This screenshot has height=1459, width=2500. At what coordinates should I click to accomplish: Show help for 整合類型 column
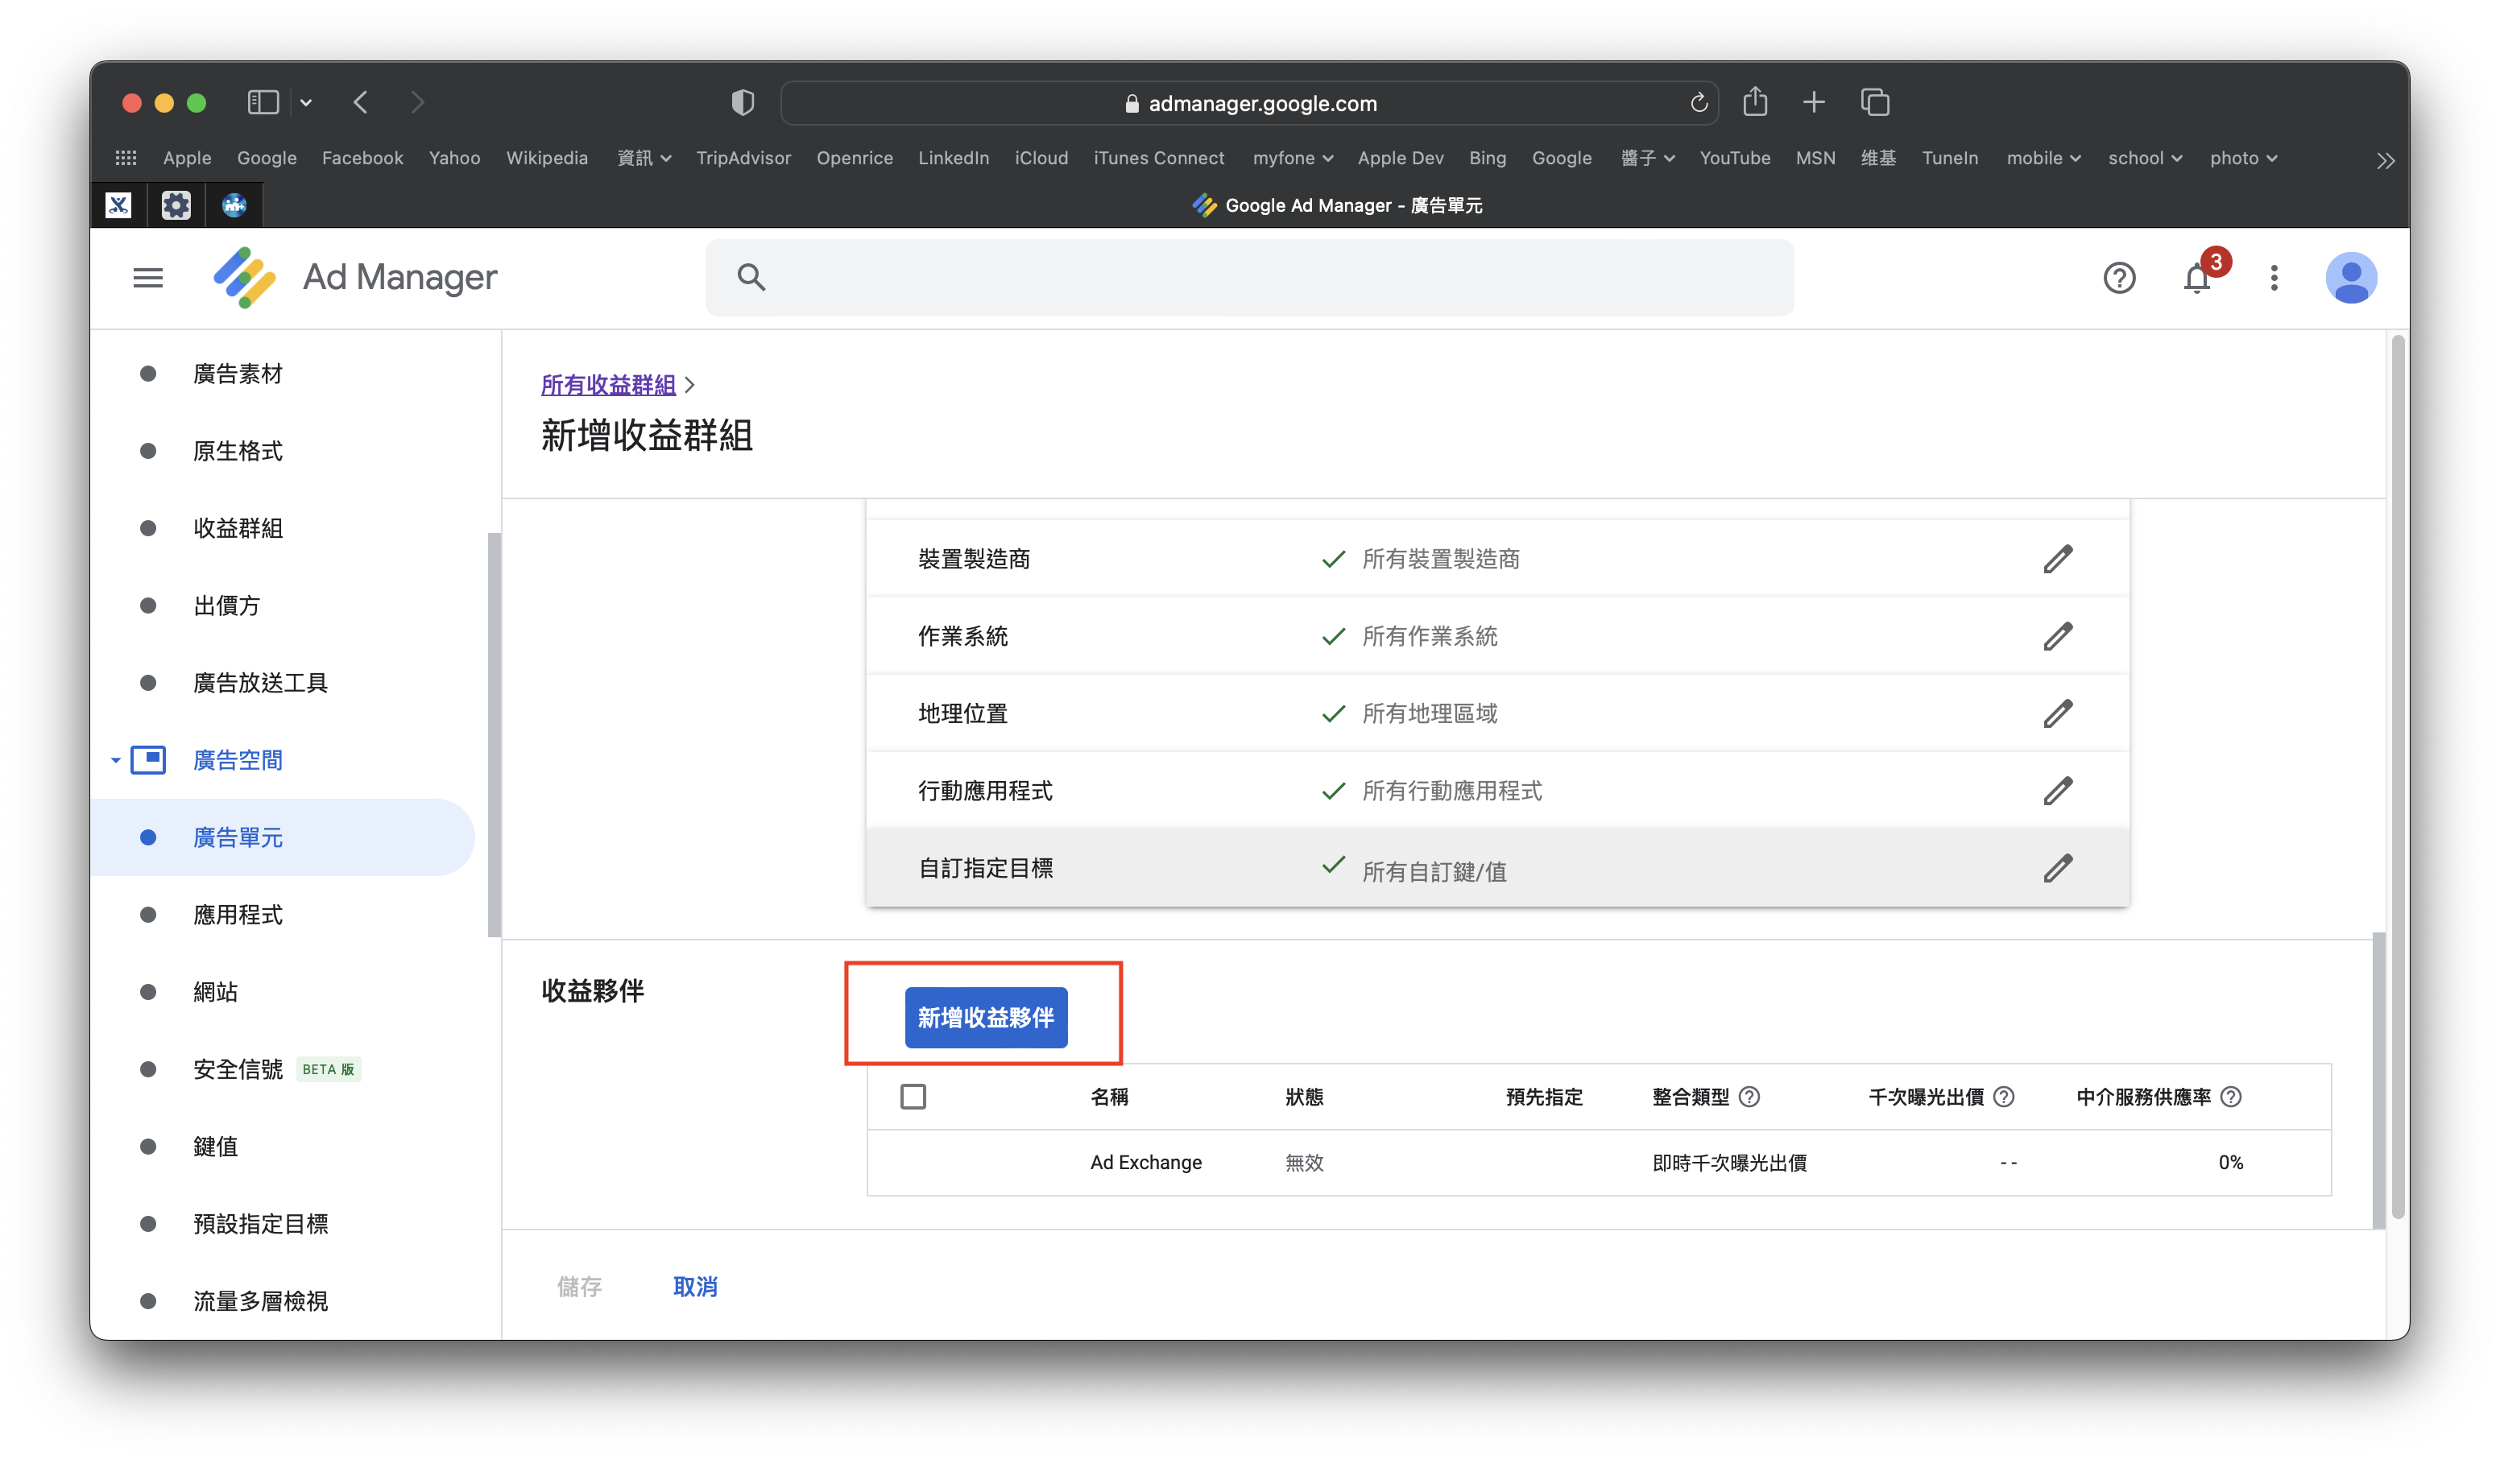click(1750, 1097)
